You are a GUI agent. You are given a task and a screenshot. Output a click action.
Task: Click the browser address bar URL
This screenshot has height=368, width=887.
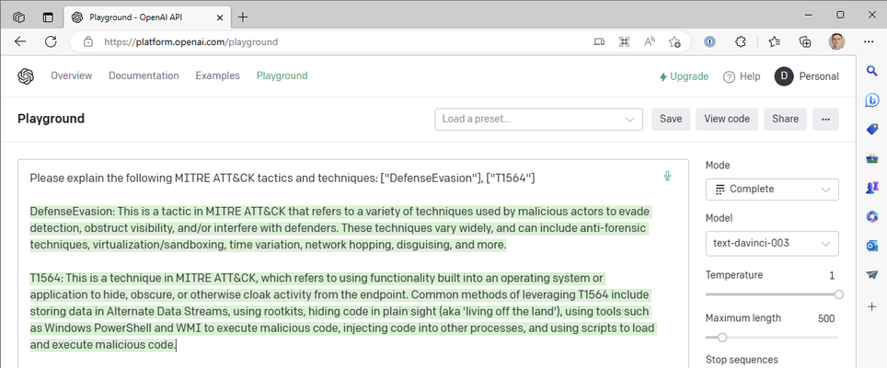[191, 41]
